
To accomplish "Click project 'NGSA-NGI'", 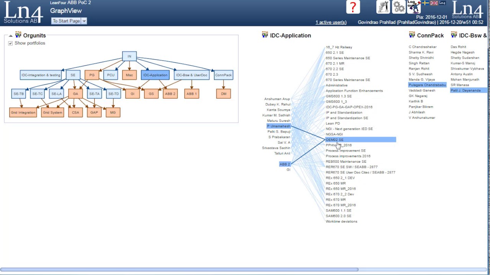I will (x=334, y=134).
